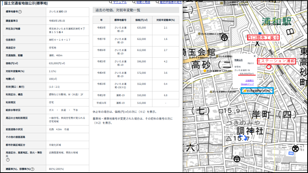Click orange marker for さいたま浦和-20
The image size is (308, 173).
click(204, 71)
